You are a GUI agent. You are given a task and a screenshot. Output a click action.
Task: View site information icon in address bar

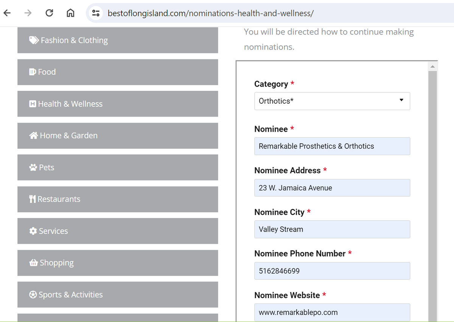96,13
